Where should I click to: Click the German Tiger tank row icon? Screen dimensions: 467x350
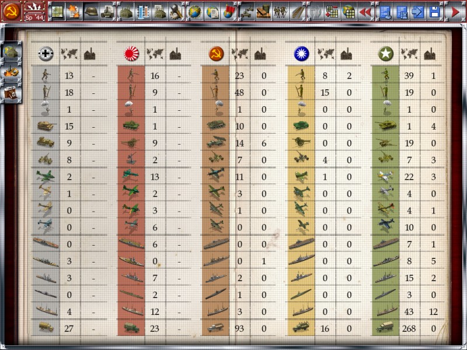[46, 126]
